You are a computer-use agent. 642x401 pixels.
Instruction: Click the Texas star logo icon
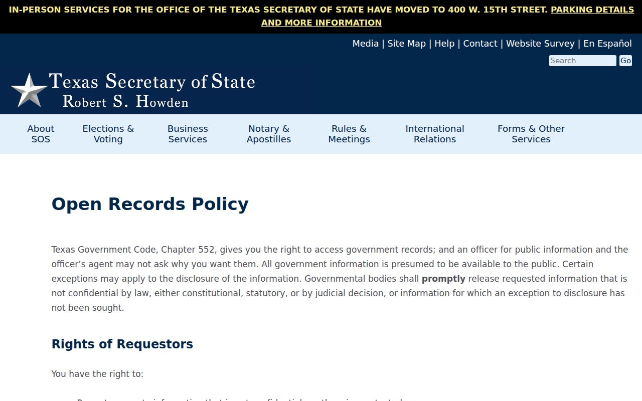tap(29, 90)
